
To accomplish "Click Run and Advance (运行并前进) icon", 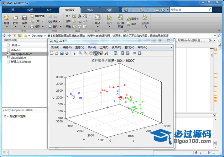I will pos(120,17).
